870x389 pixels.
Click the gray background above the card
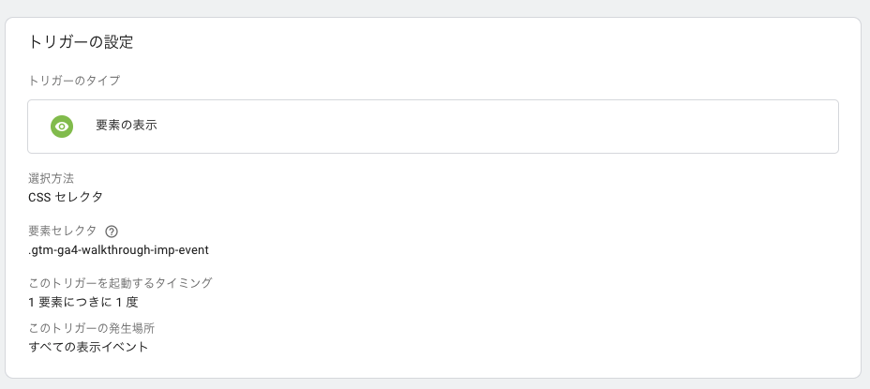pyautogui.click(x=433, y=7)
